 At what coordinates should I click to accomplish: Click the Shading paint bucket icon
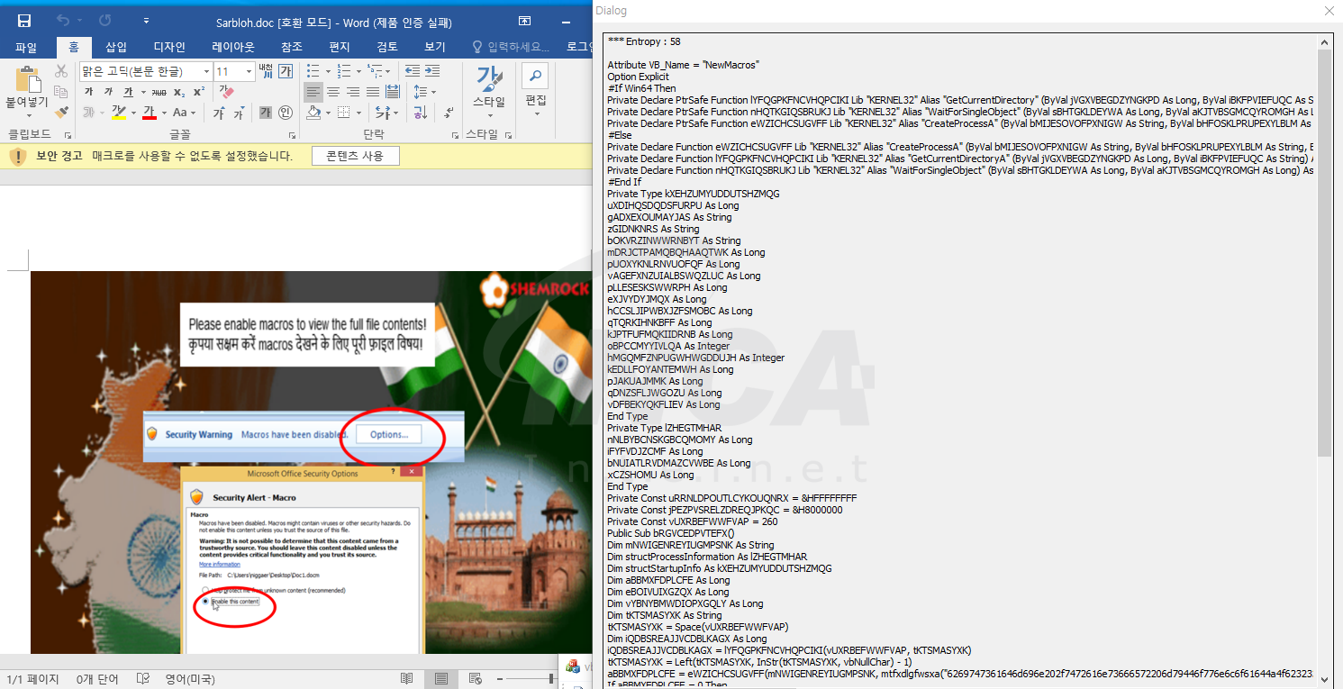pyautogui.click(x=313, y=113)
